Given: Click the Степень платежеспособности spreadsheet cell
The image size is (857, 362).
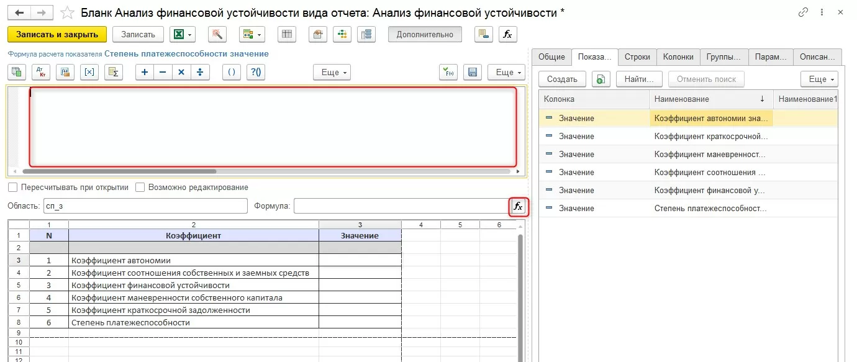Looking at the screenshot, I should tap(194, 322).
